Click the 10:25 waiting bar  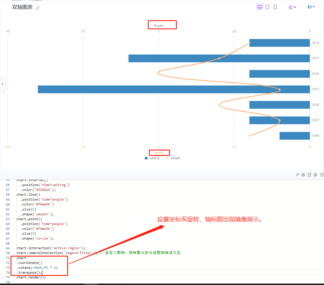point(174,89)
